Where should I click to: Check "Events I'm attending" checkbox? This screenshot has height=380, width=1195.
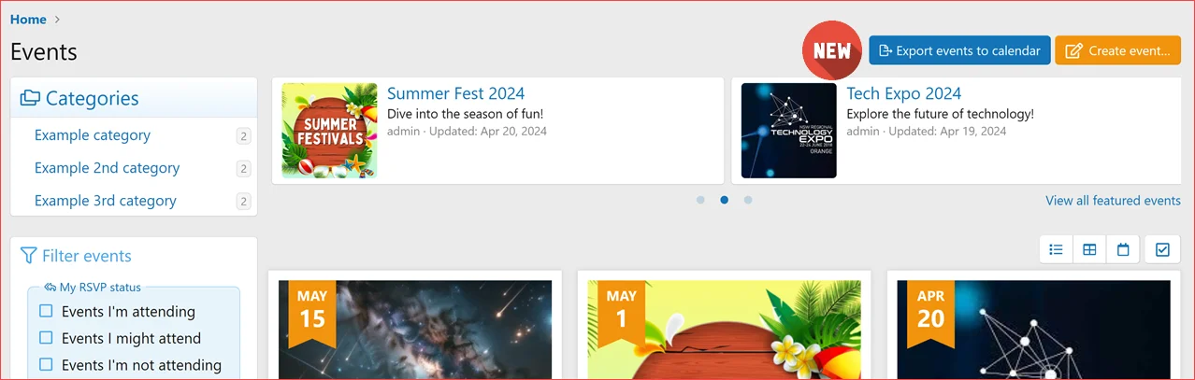pos(46,311)
